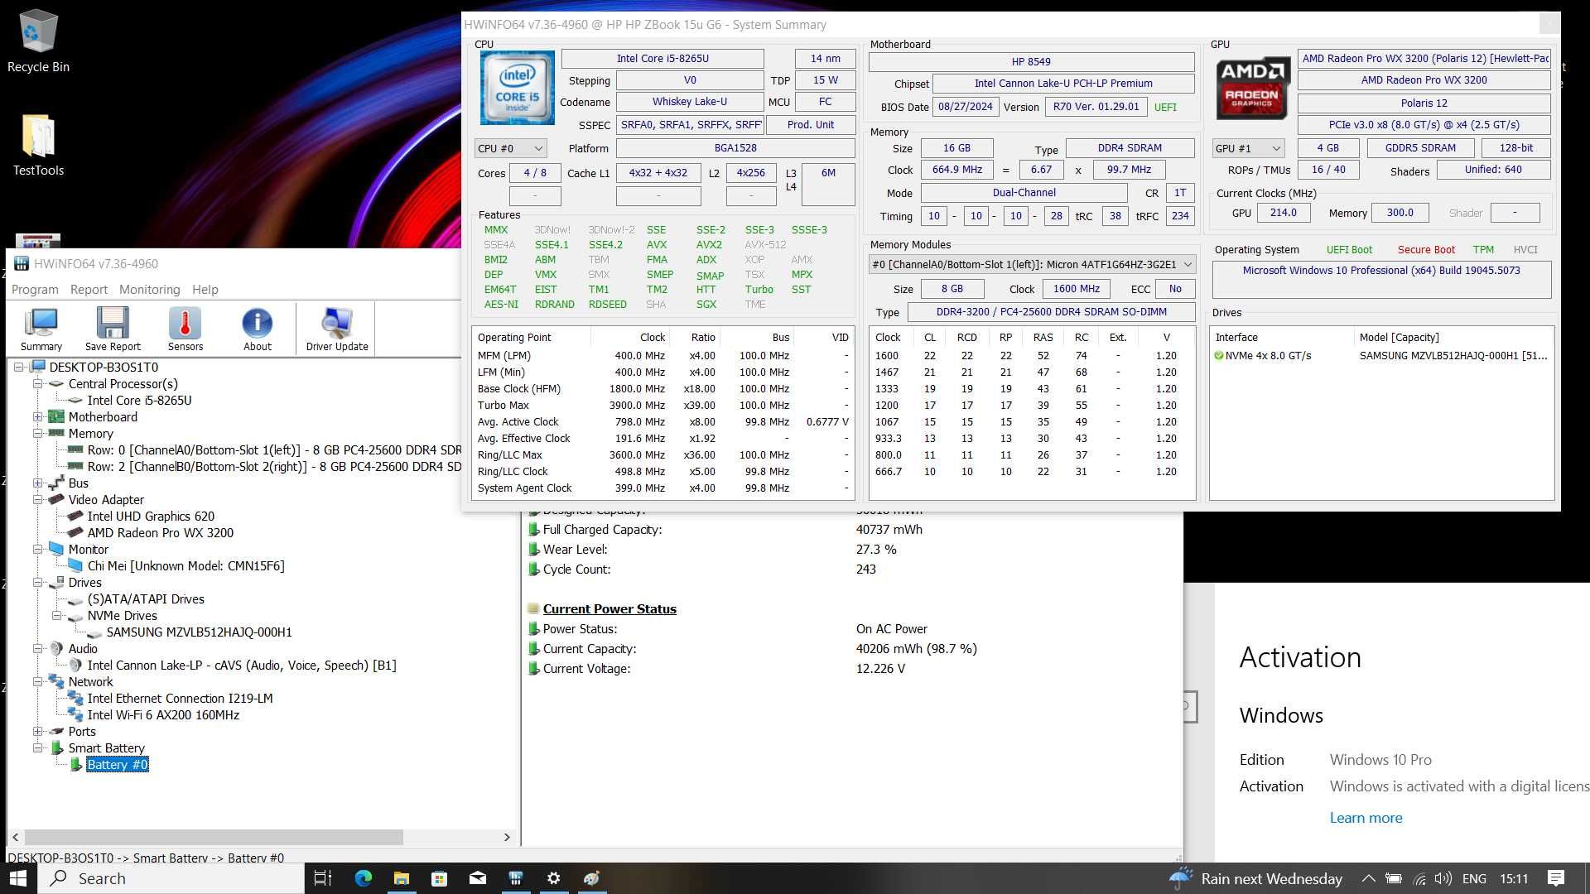
Task: Click the Intel Core i5-8265U CPU name field
Action: coord(662,58)
